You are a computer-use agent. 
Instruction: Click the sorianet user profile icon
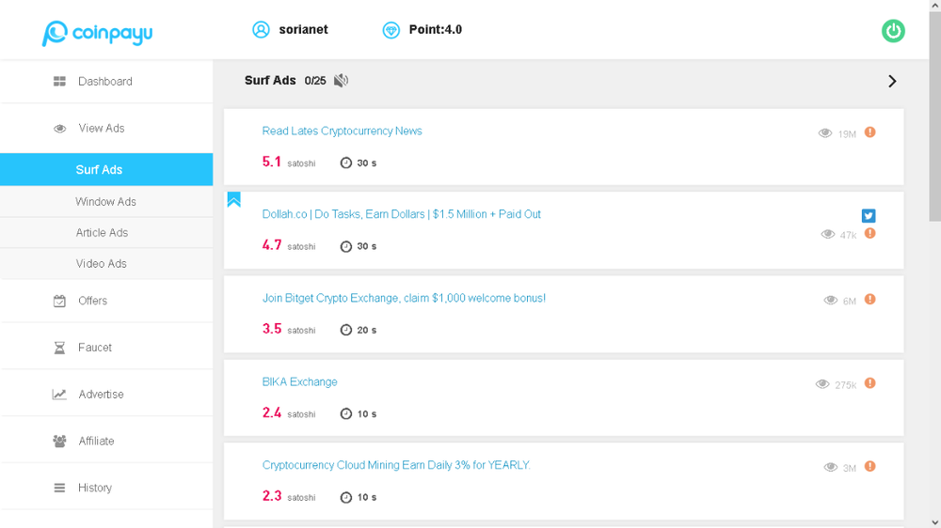point(261,30)
